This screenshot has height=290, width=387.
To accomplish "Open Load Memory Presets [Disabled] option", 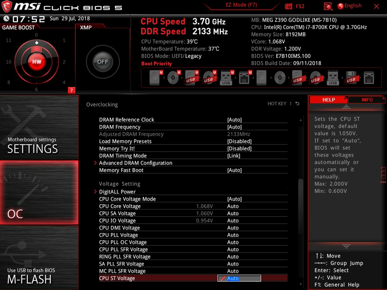I will 239,141.
